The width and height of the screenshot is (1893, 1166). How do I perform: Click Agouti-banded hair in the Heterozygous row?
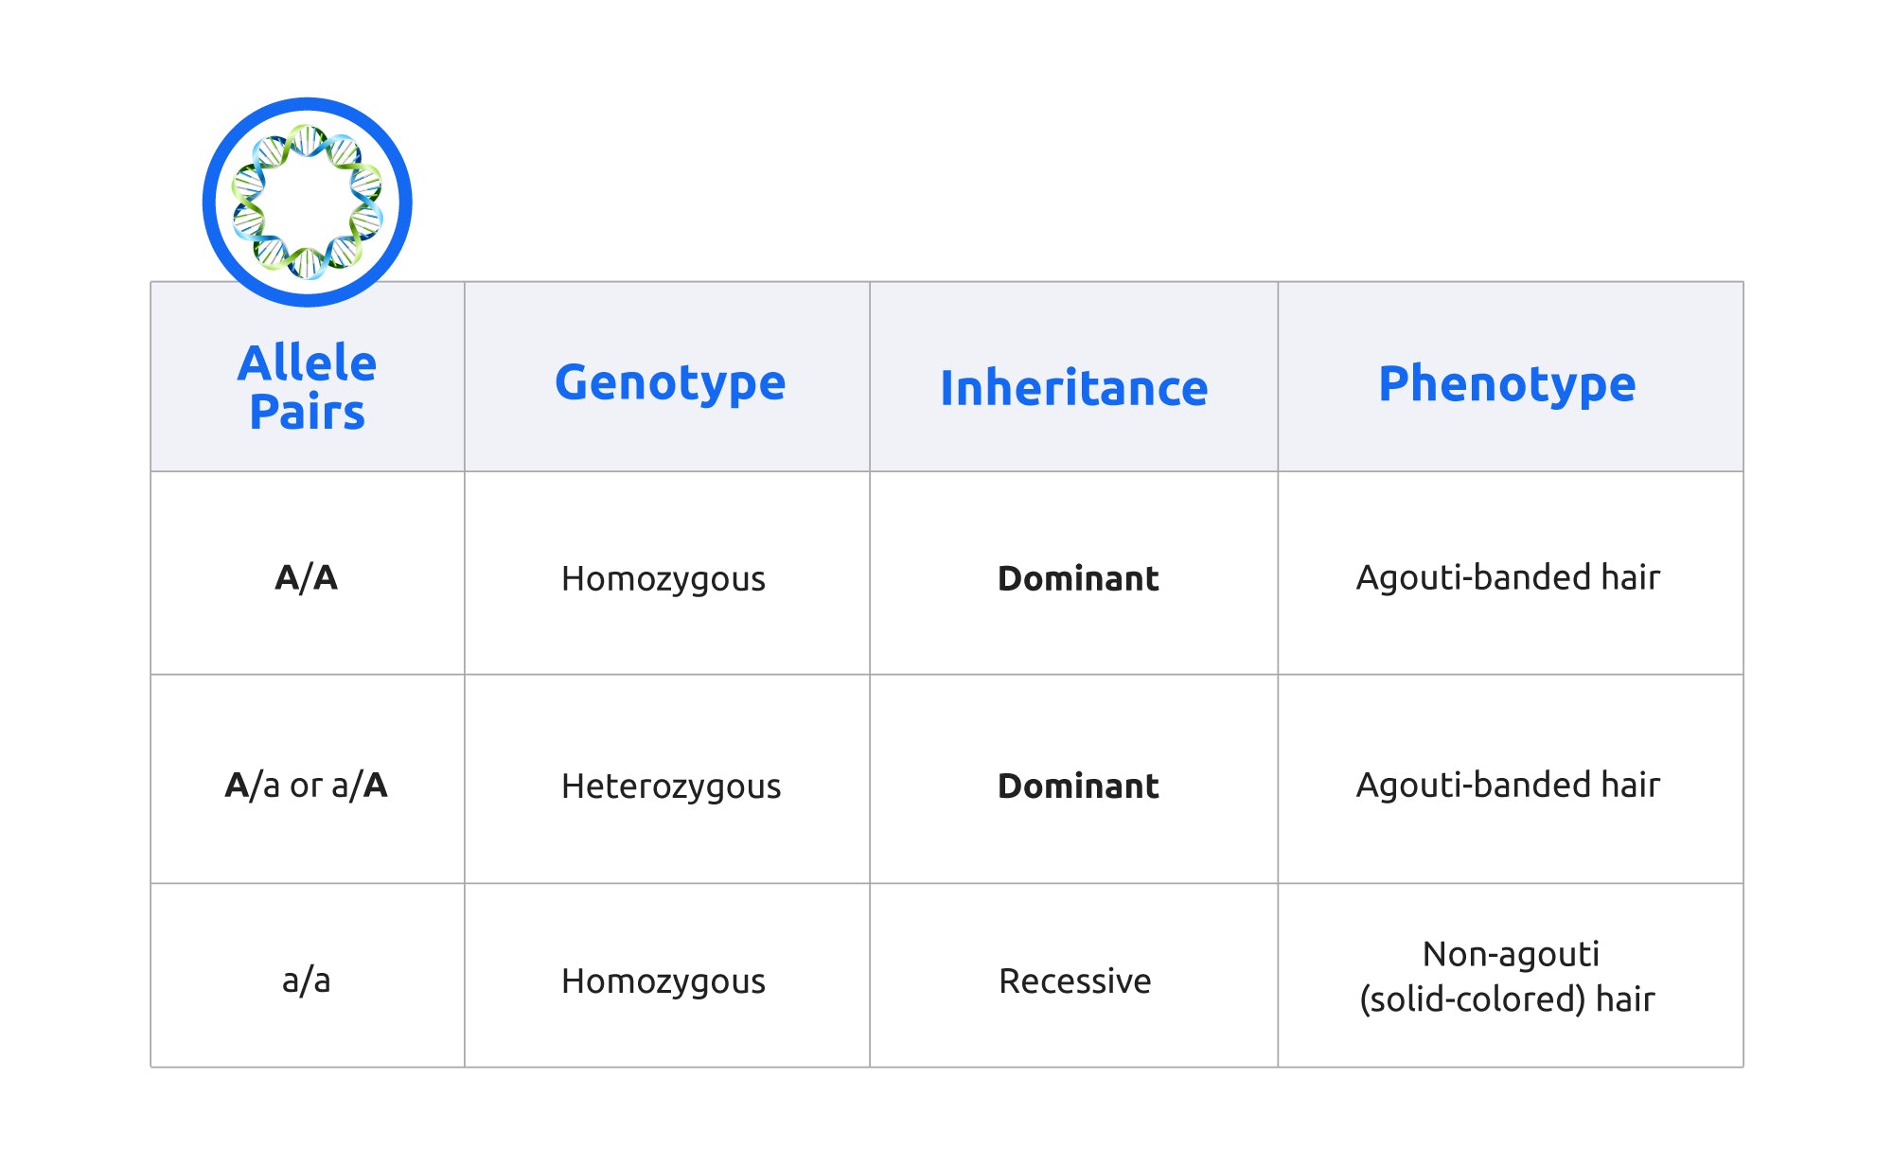coord(1508,785)
